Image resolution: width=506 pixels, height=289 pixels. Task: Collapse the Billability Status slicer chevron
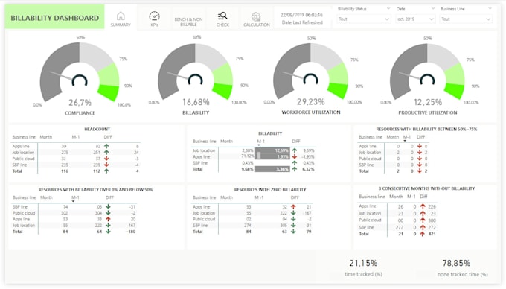pyautogui.click(x=388, y=9)
